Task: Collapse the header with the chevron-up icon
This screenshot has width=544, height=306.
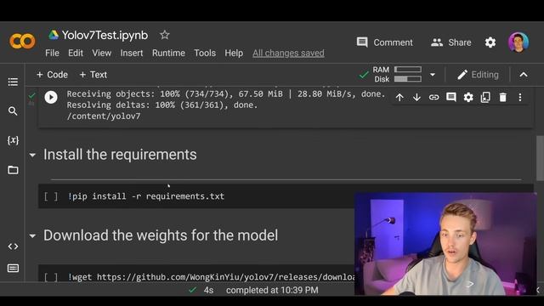Action: click(x=524, y=75)
